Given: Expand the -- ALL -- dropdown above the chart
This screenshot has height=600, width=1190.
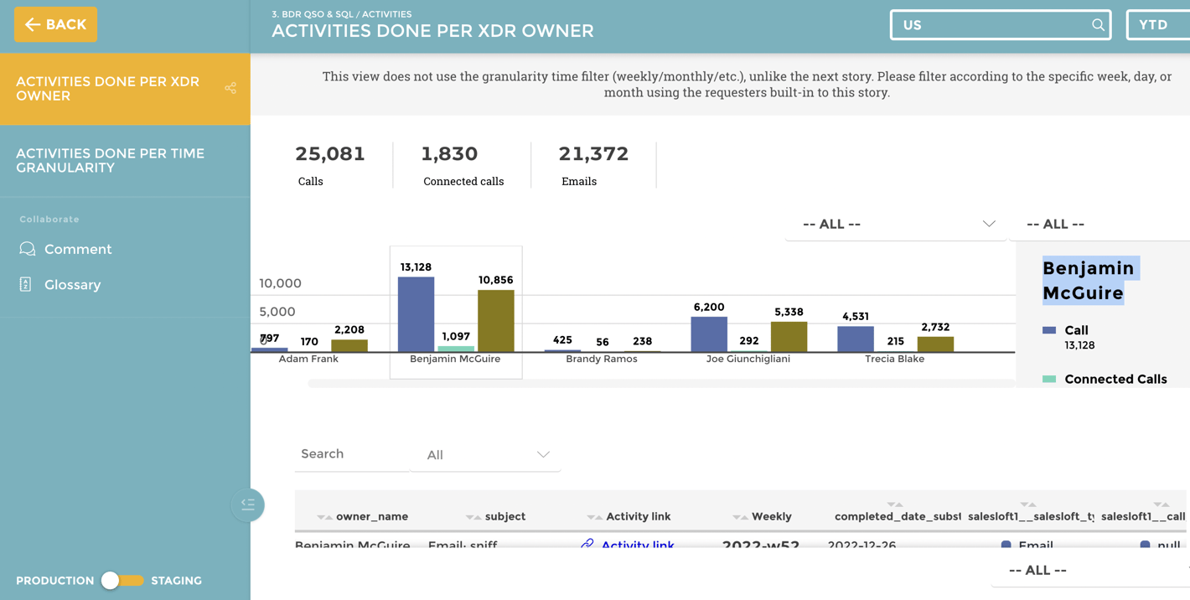Looking at the screenshot, I should coord(894,224).
